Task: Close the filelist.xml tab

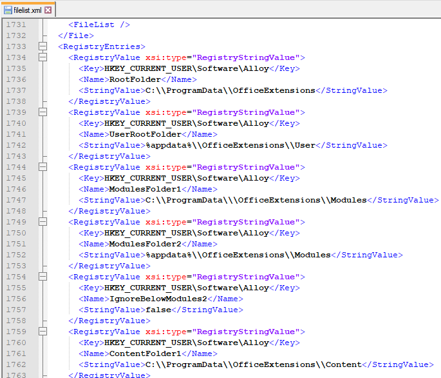Action: pos(48,10)
